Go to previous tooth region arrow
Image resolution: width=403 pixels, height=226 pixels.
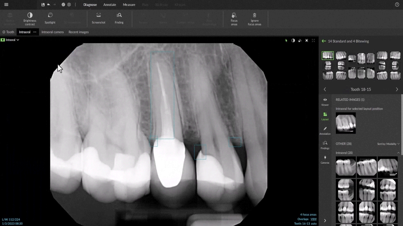325,90
